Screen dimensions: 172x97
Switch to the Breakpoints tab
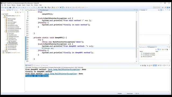click(143, 47)
